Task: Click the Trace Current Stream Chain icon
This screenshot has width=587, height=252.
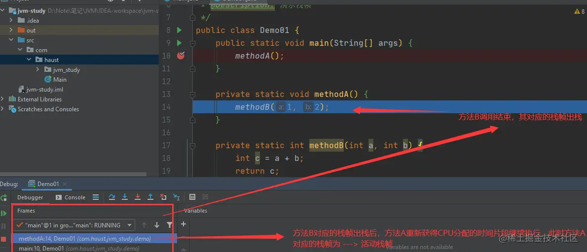Action: pyautogui.click(x=205, y=197)
